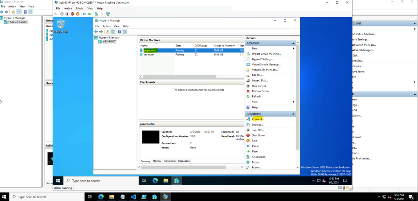The height and width of the screenshot is (201, 418).
Task: Click Back arrow in inner Hyper-V Manager toolbar
Action: pos(96,32)
